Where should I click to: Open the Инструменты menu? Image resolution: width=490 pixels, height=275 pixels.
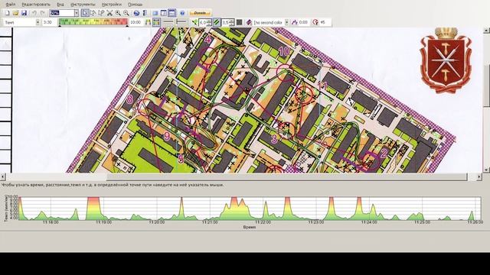[x=83, y=5]
